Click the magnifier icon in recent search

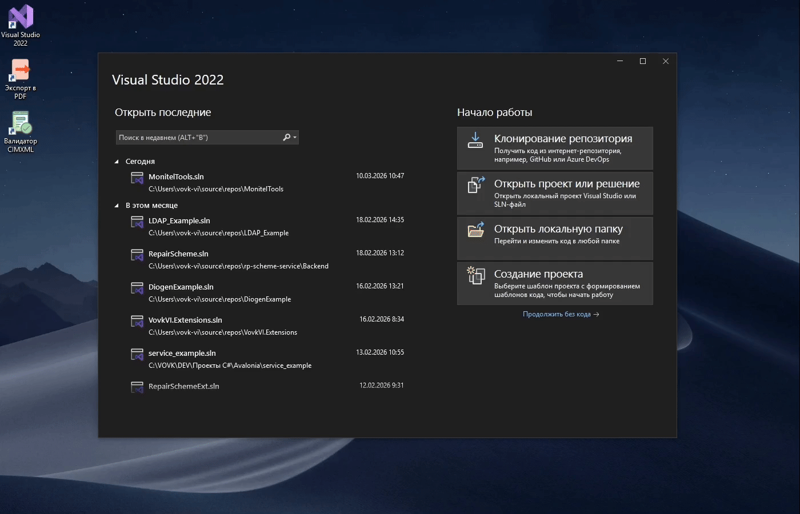[x=286, y=138]
